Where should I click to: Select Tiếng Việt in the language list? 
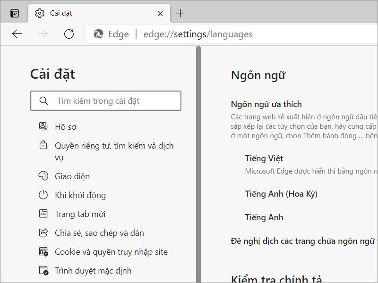(264, 158)
